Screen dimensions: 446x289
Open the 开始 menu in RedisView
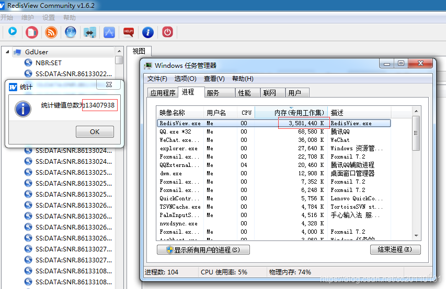7,18
